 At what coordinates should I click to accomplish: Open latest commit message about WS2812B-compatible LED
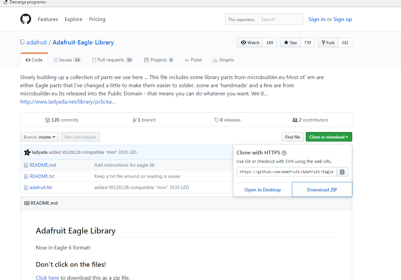coord(92,152)
